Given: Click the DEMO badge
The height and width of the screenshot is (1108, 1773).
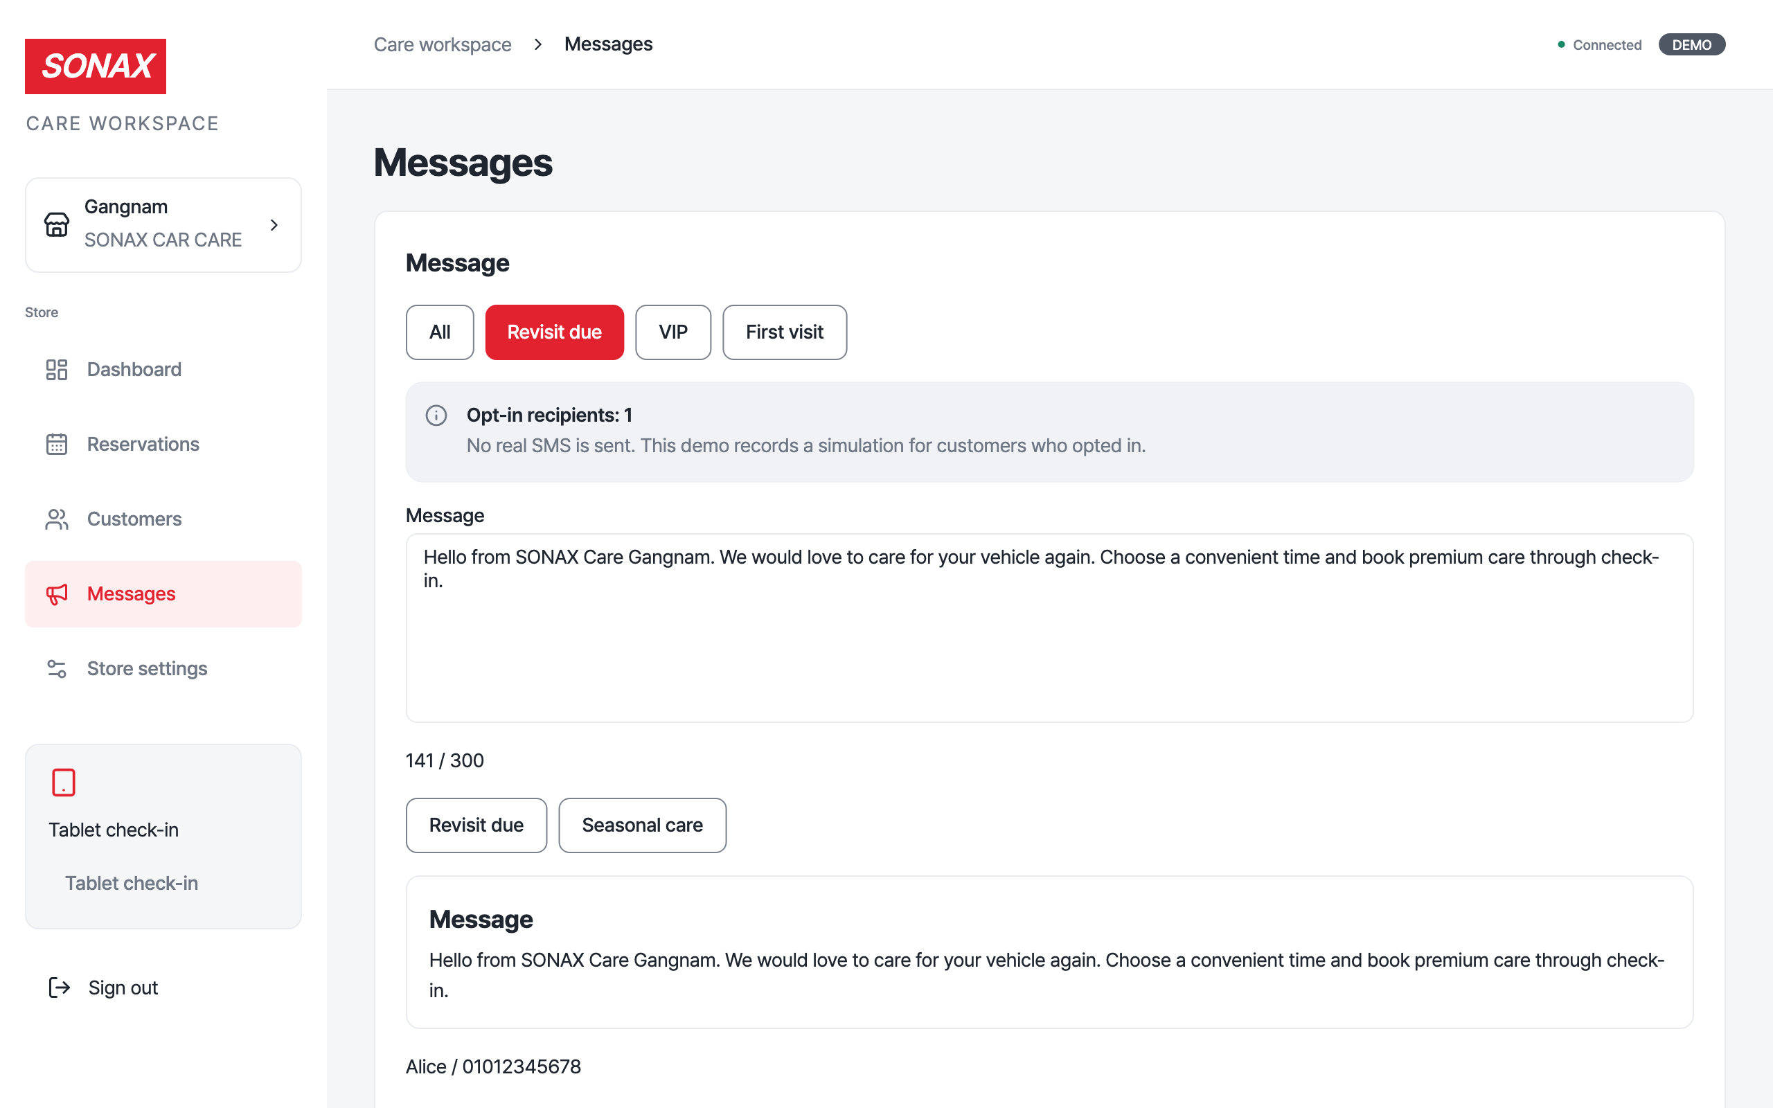Looking at the screenshot, I should coord(1692,45).
